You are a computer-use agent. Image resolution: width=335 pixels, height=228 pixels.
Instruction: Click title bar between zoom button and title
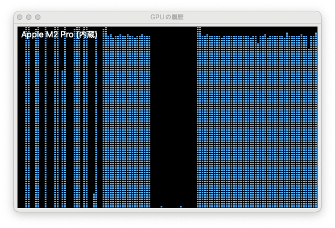pos(95,17)
